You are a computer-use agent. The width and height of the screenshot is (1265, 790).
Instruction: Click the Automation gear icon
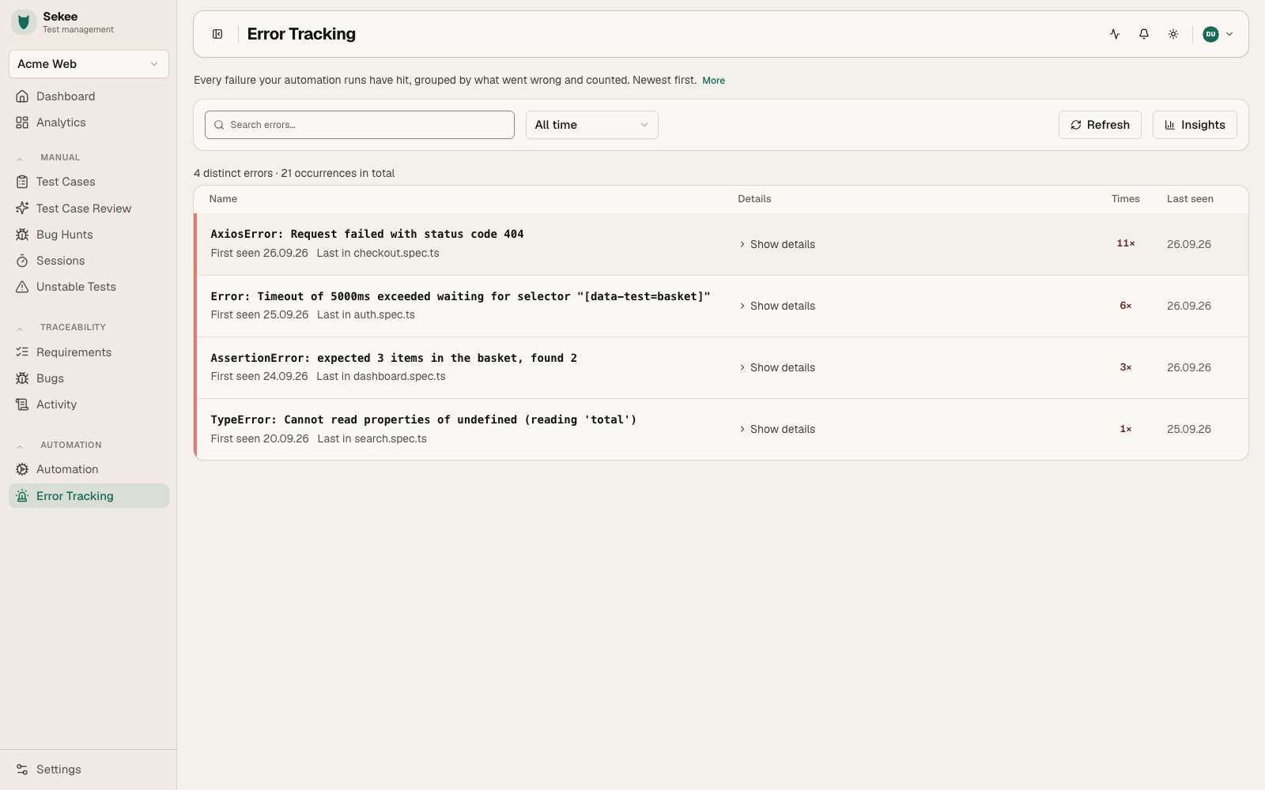pyautogui.click(x=22, y=469)
